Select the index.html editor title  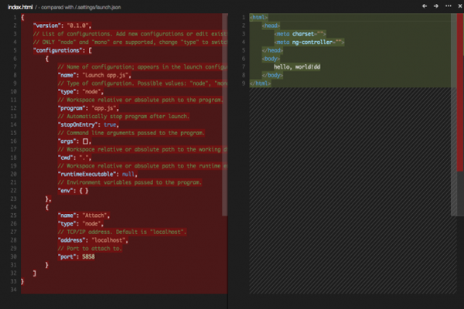tap(20, 6)
